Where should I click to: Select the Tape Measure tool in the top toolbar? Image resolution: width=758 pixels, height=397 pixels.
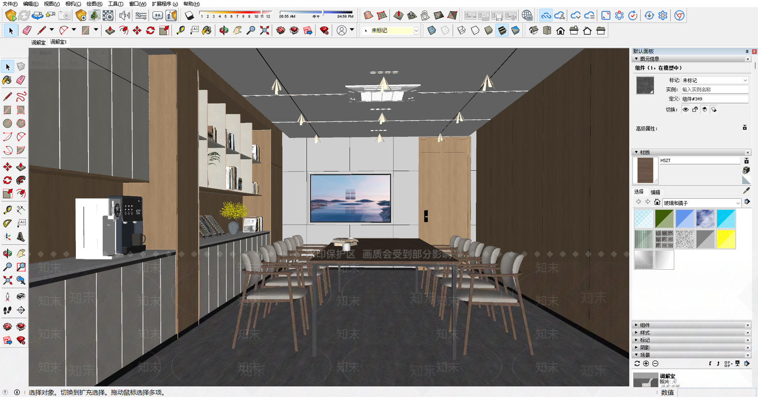[x=180, y=30]
